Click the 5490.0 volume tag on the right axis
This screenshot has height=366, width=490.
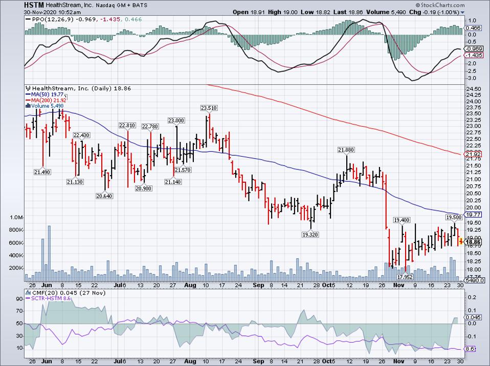pos(475,280)
